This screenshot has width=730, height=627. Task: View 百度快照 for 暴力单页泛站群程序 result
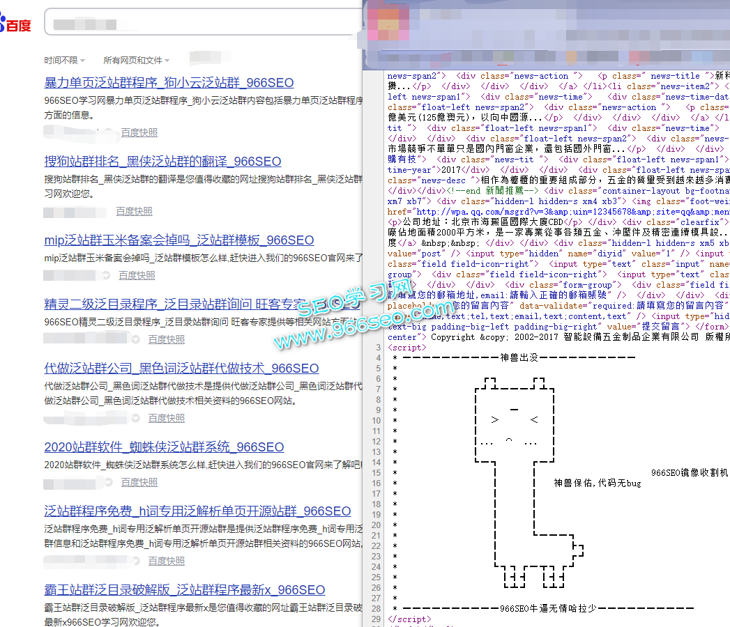139,132
